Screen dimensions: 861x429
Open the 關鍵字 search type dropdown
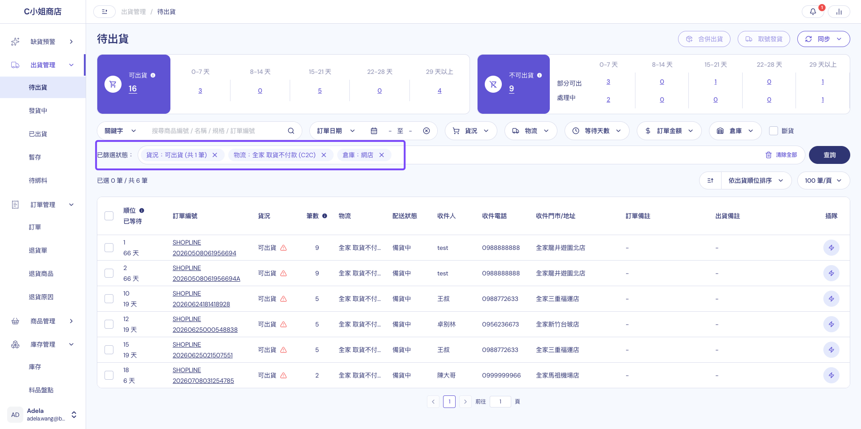[120, 131]
